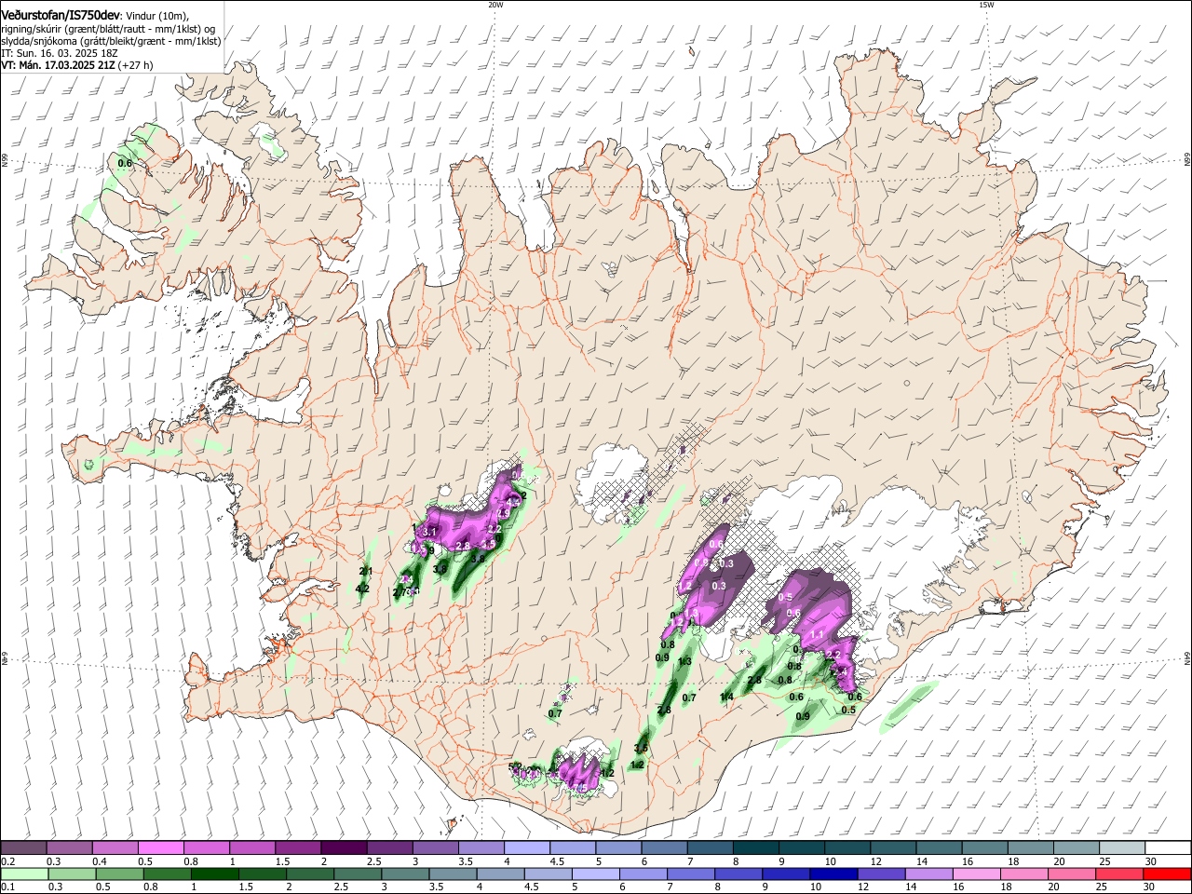This screenshot has width=1192, height=894.
Task: Click the 1.3 precipitation value on map
Action: point(684,661)
